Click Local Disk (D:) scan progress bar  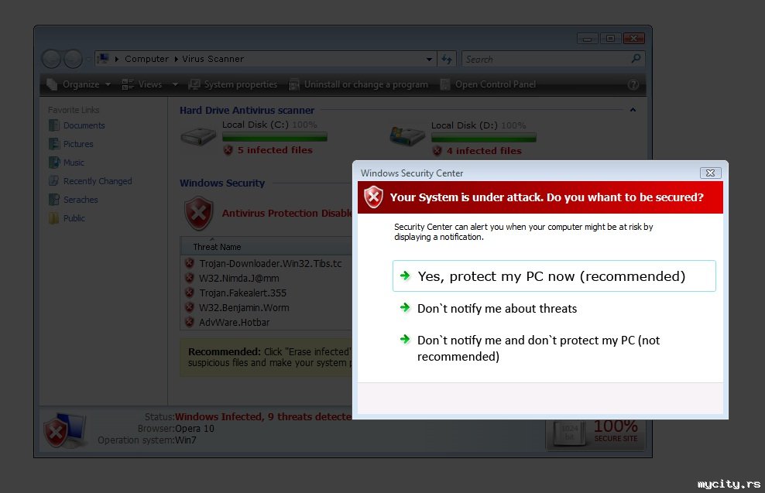(x=483, y=138)
